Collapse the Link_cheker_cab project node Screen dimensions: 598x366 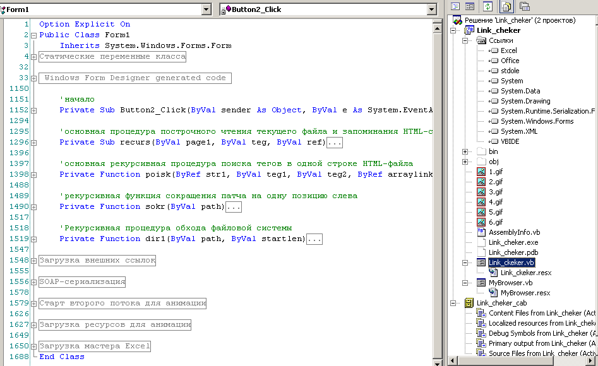point(453,303)
